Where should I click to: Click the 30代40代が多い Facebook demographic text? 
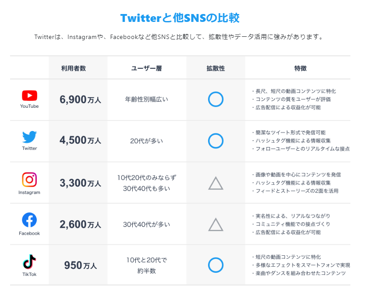click(x=147, y=225)
